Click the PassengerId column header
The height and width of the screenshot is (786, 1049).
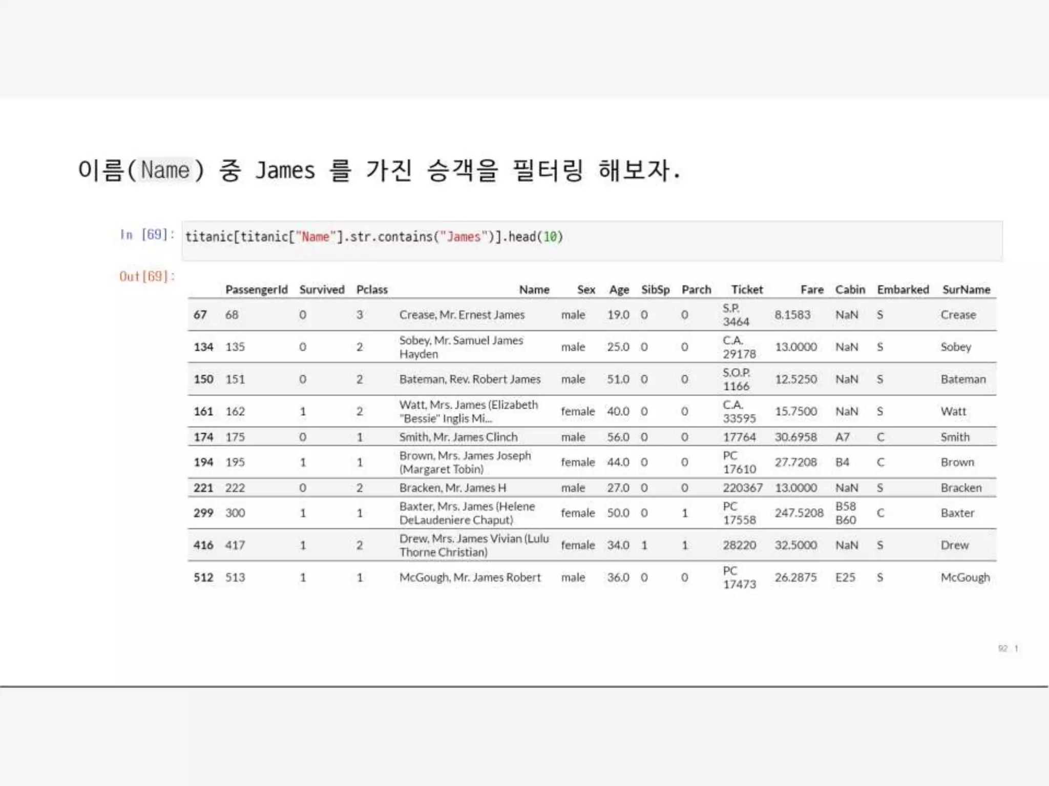256,290
